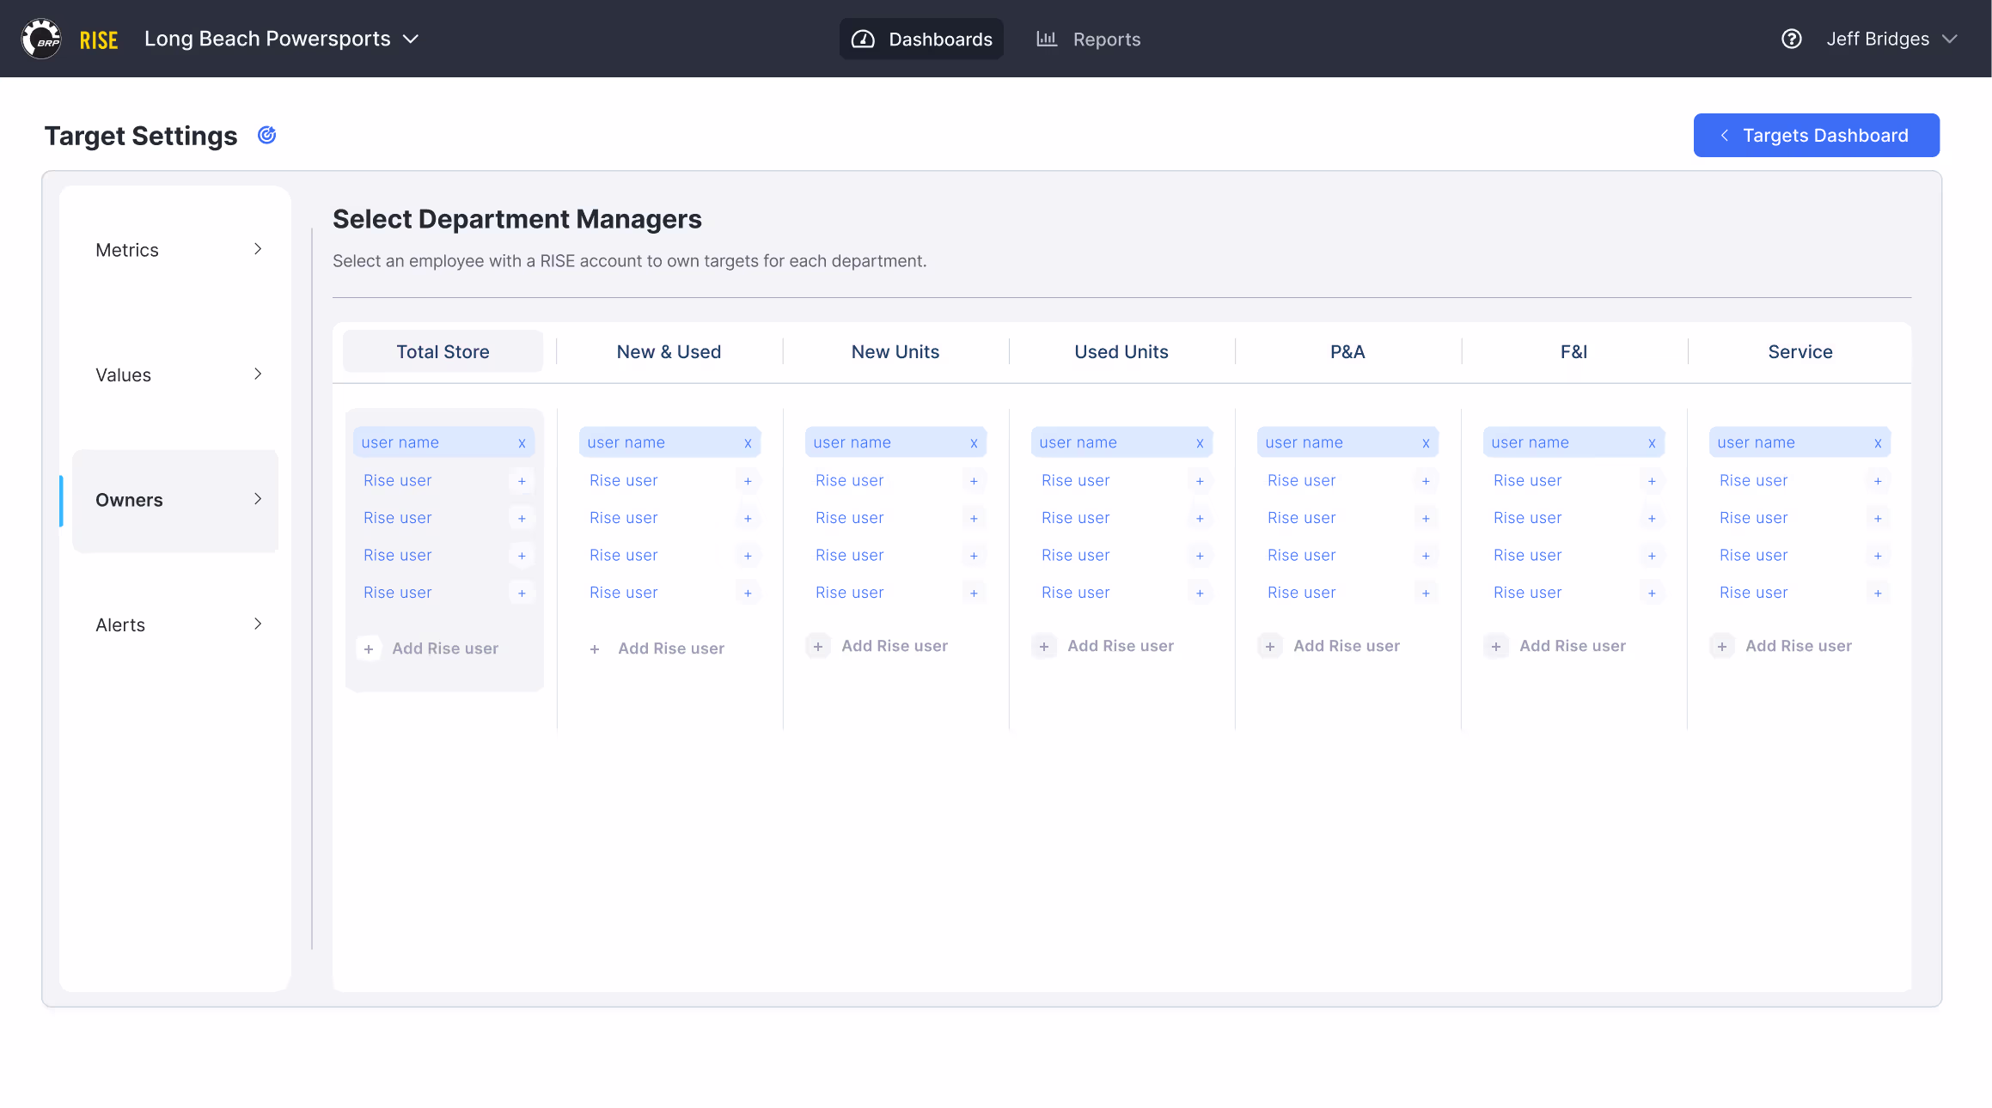1992x1108 pixels.
Task: Click Add Rise user under P&A
Action: coord(1329,646)
